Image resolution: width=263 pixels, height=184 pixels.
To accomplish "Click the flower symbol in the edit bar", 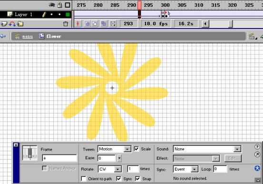I will [50, 36].
